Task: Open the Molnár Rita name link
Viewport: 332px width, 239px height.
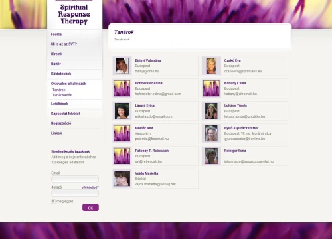Action: tap(144, 128)
